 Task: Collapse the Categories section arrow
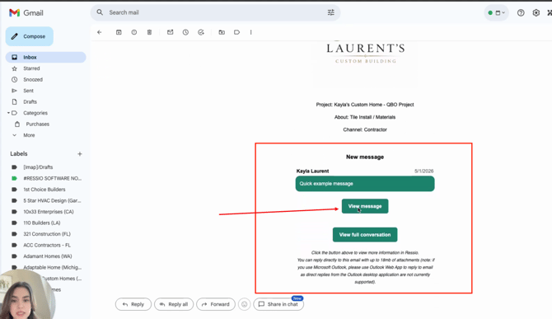pyautogui.click(x=8, y=113)
